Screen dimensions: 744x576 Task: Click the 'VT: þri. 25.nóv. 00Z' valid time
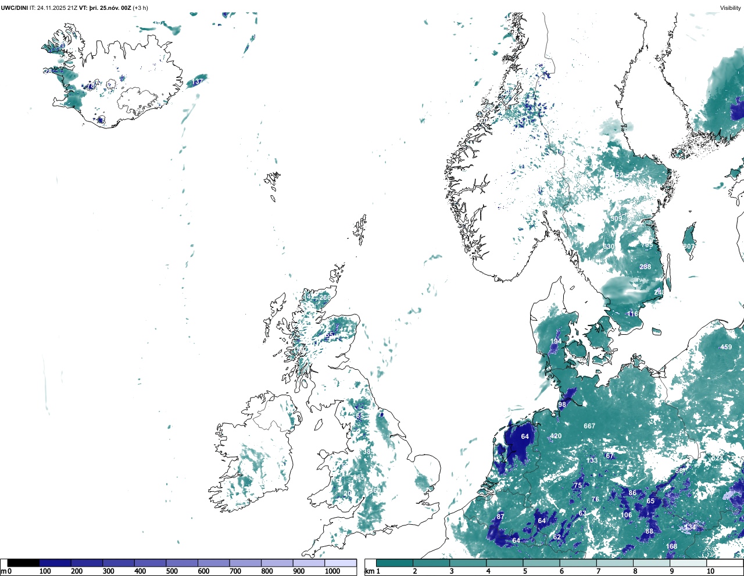tap(105, 8)
